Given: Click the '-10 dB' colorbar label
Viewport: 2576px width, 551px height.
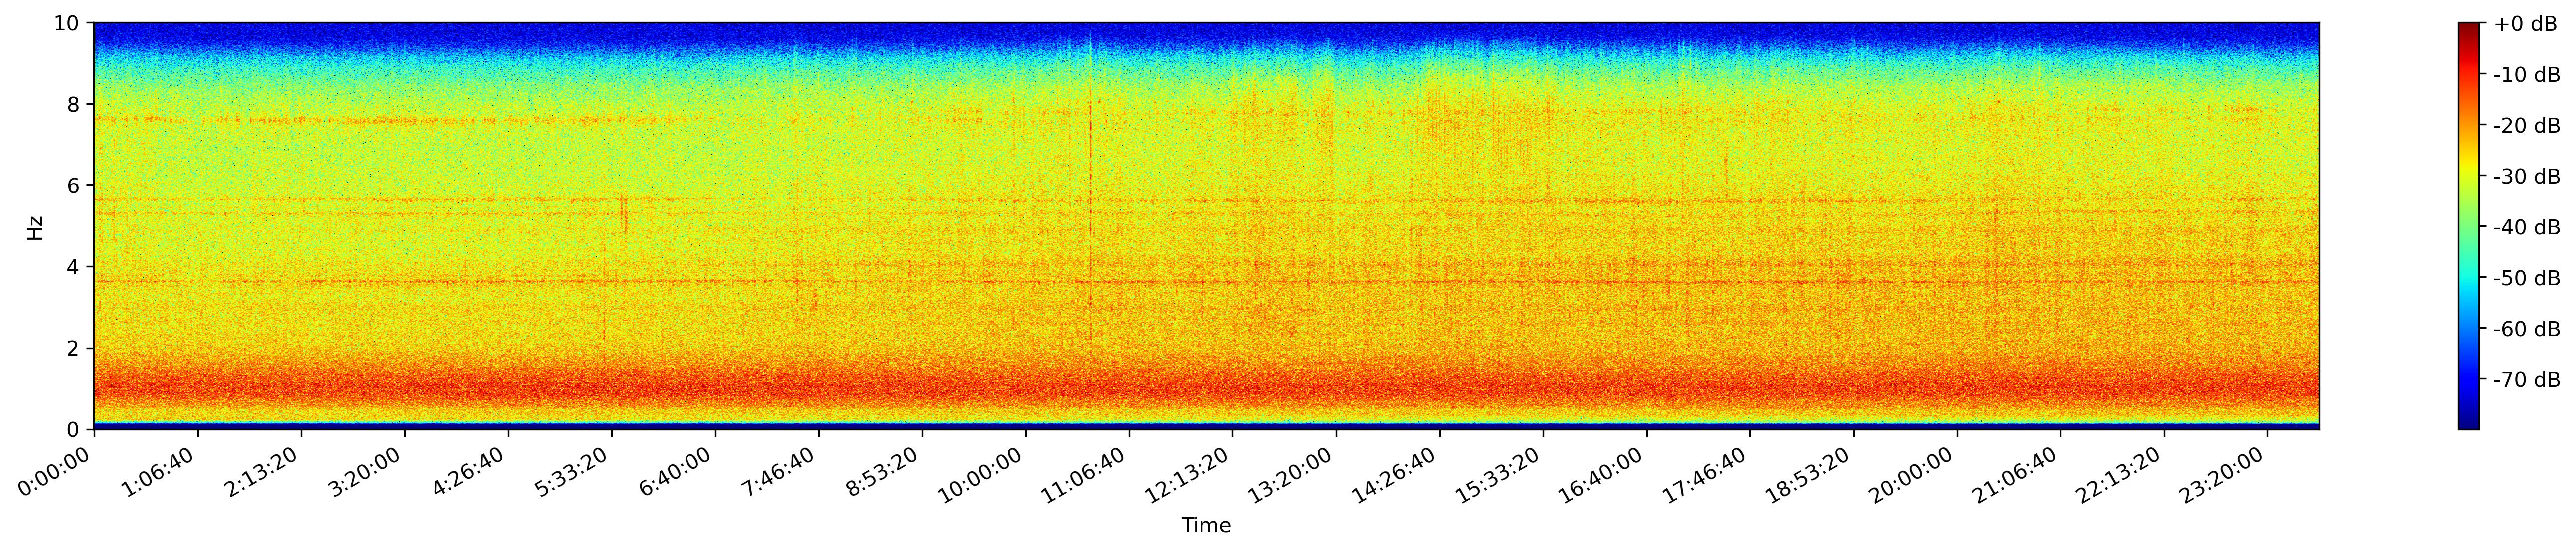Looking at the screenshot, I should pyautogui.click(x=2527, y=75).
